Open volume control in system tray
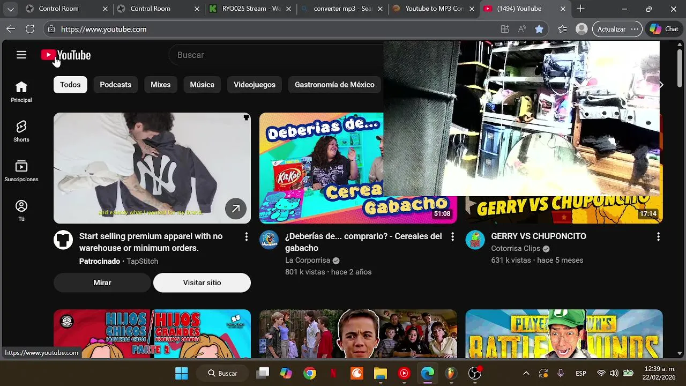Image resolution: width=686 pixels, height=386 pixels. 614,373
